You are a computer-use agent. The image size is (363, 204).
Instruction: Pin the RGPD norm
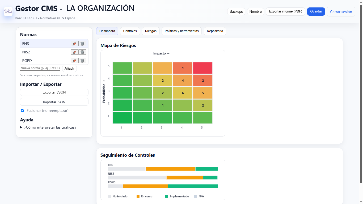74,61
